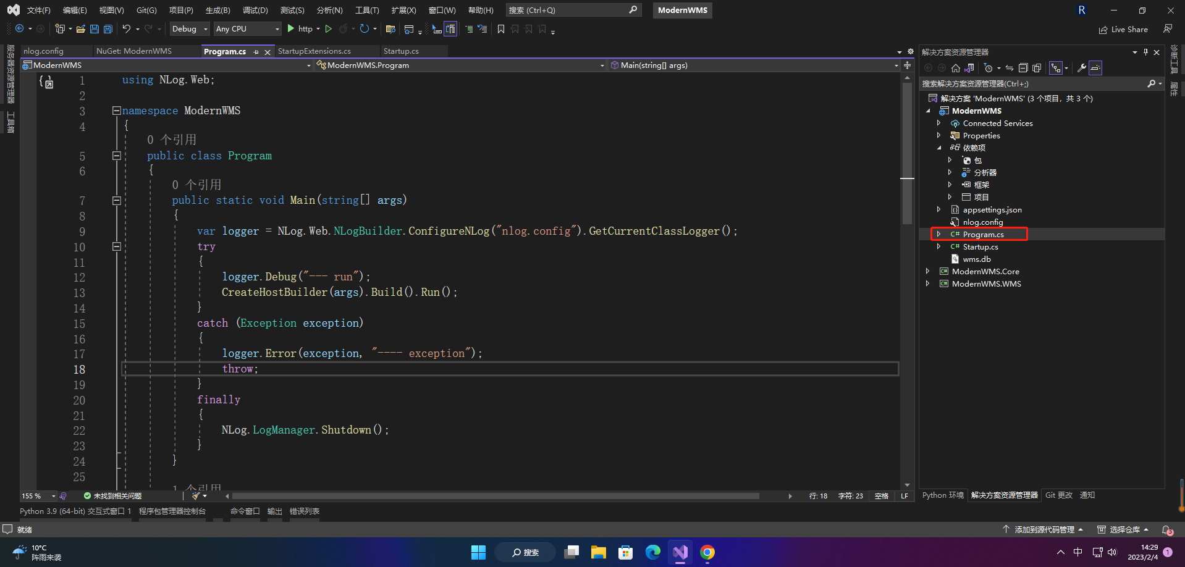Click the Comment Out Selection icon
1185x567 pixels.
click(469, 29)
